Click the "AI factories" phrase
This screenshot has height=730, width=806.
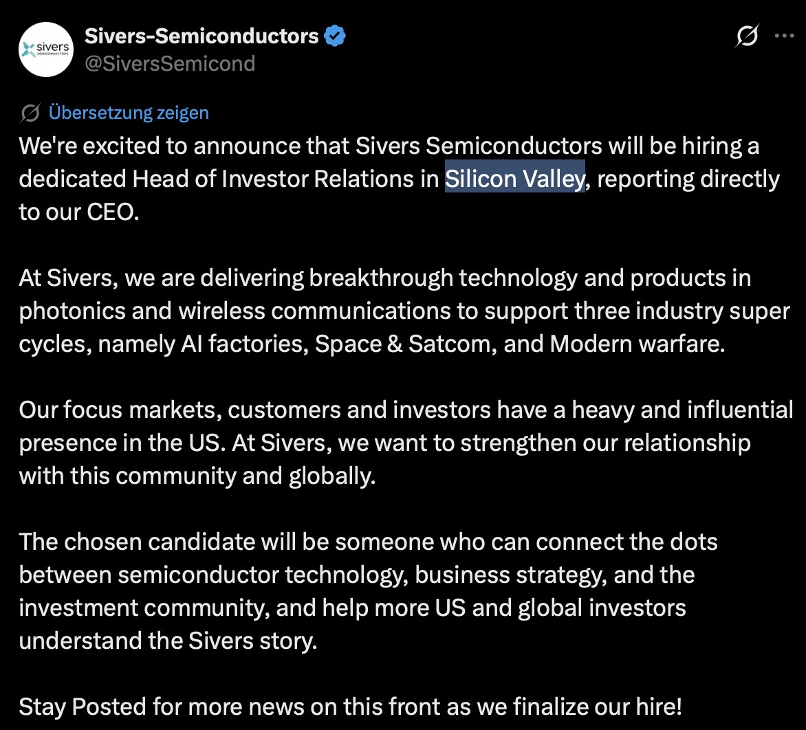[x=245, y=344]
